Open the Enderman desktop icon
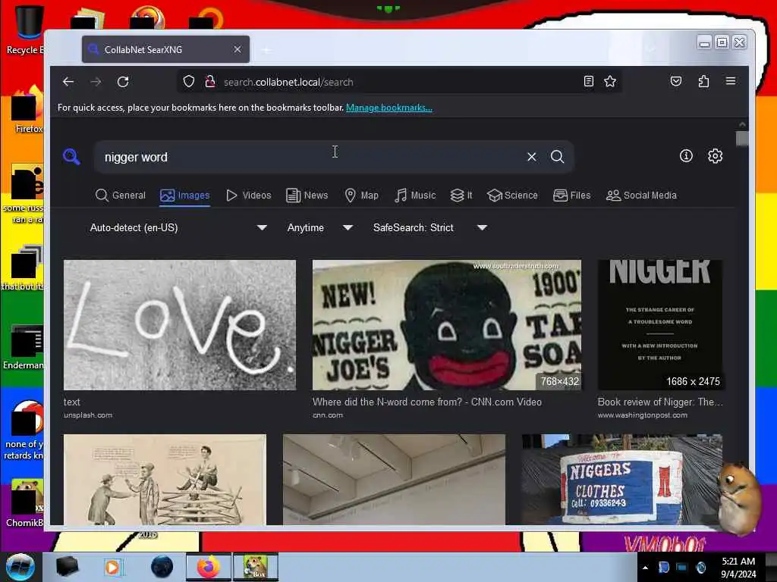The height and width of the screenshot is (582, 777). [x=24, y=346]
